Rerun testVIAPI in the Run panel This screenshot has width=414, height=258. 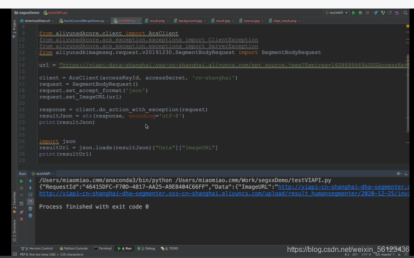pyautogui.click(x=22, y=181)
